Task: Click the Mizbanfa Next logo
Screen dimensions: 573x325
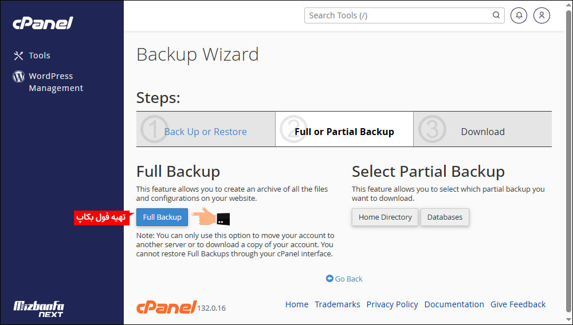Action: tap(38, 309)
